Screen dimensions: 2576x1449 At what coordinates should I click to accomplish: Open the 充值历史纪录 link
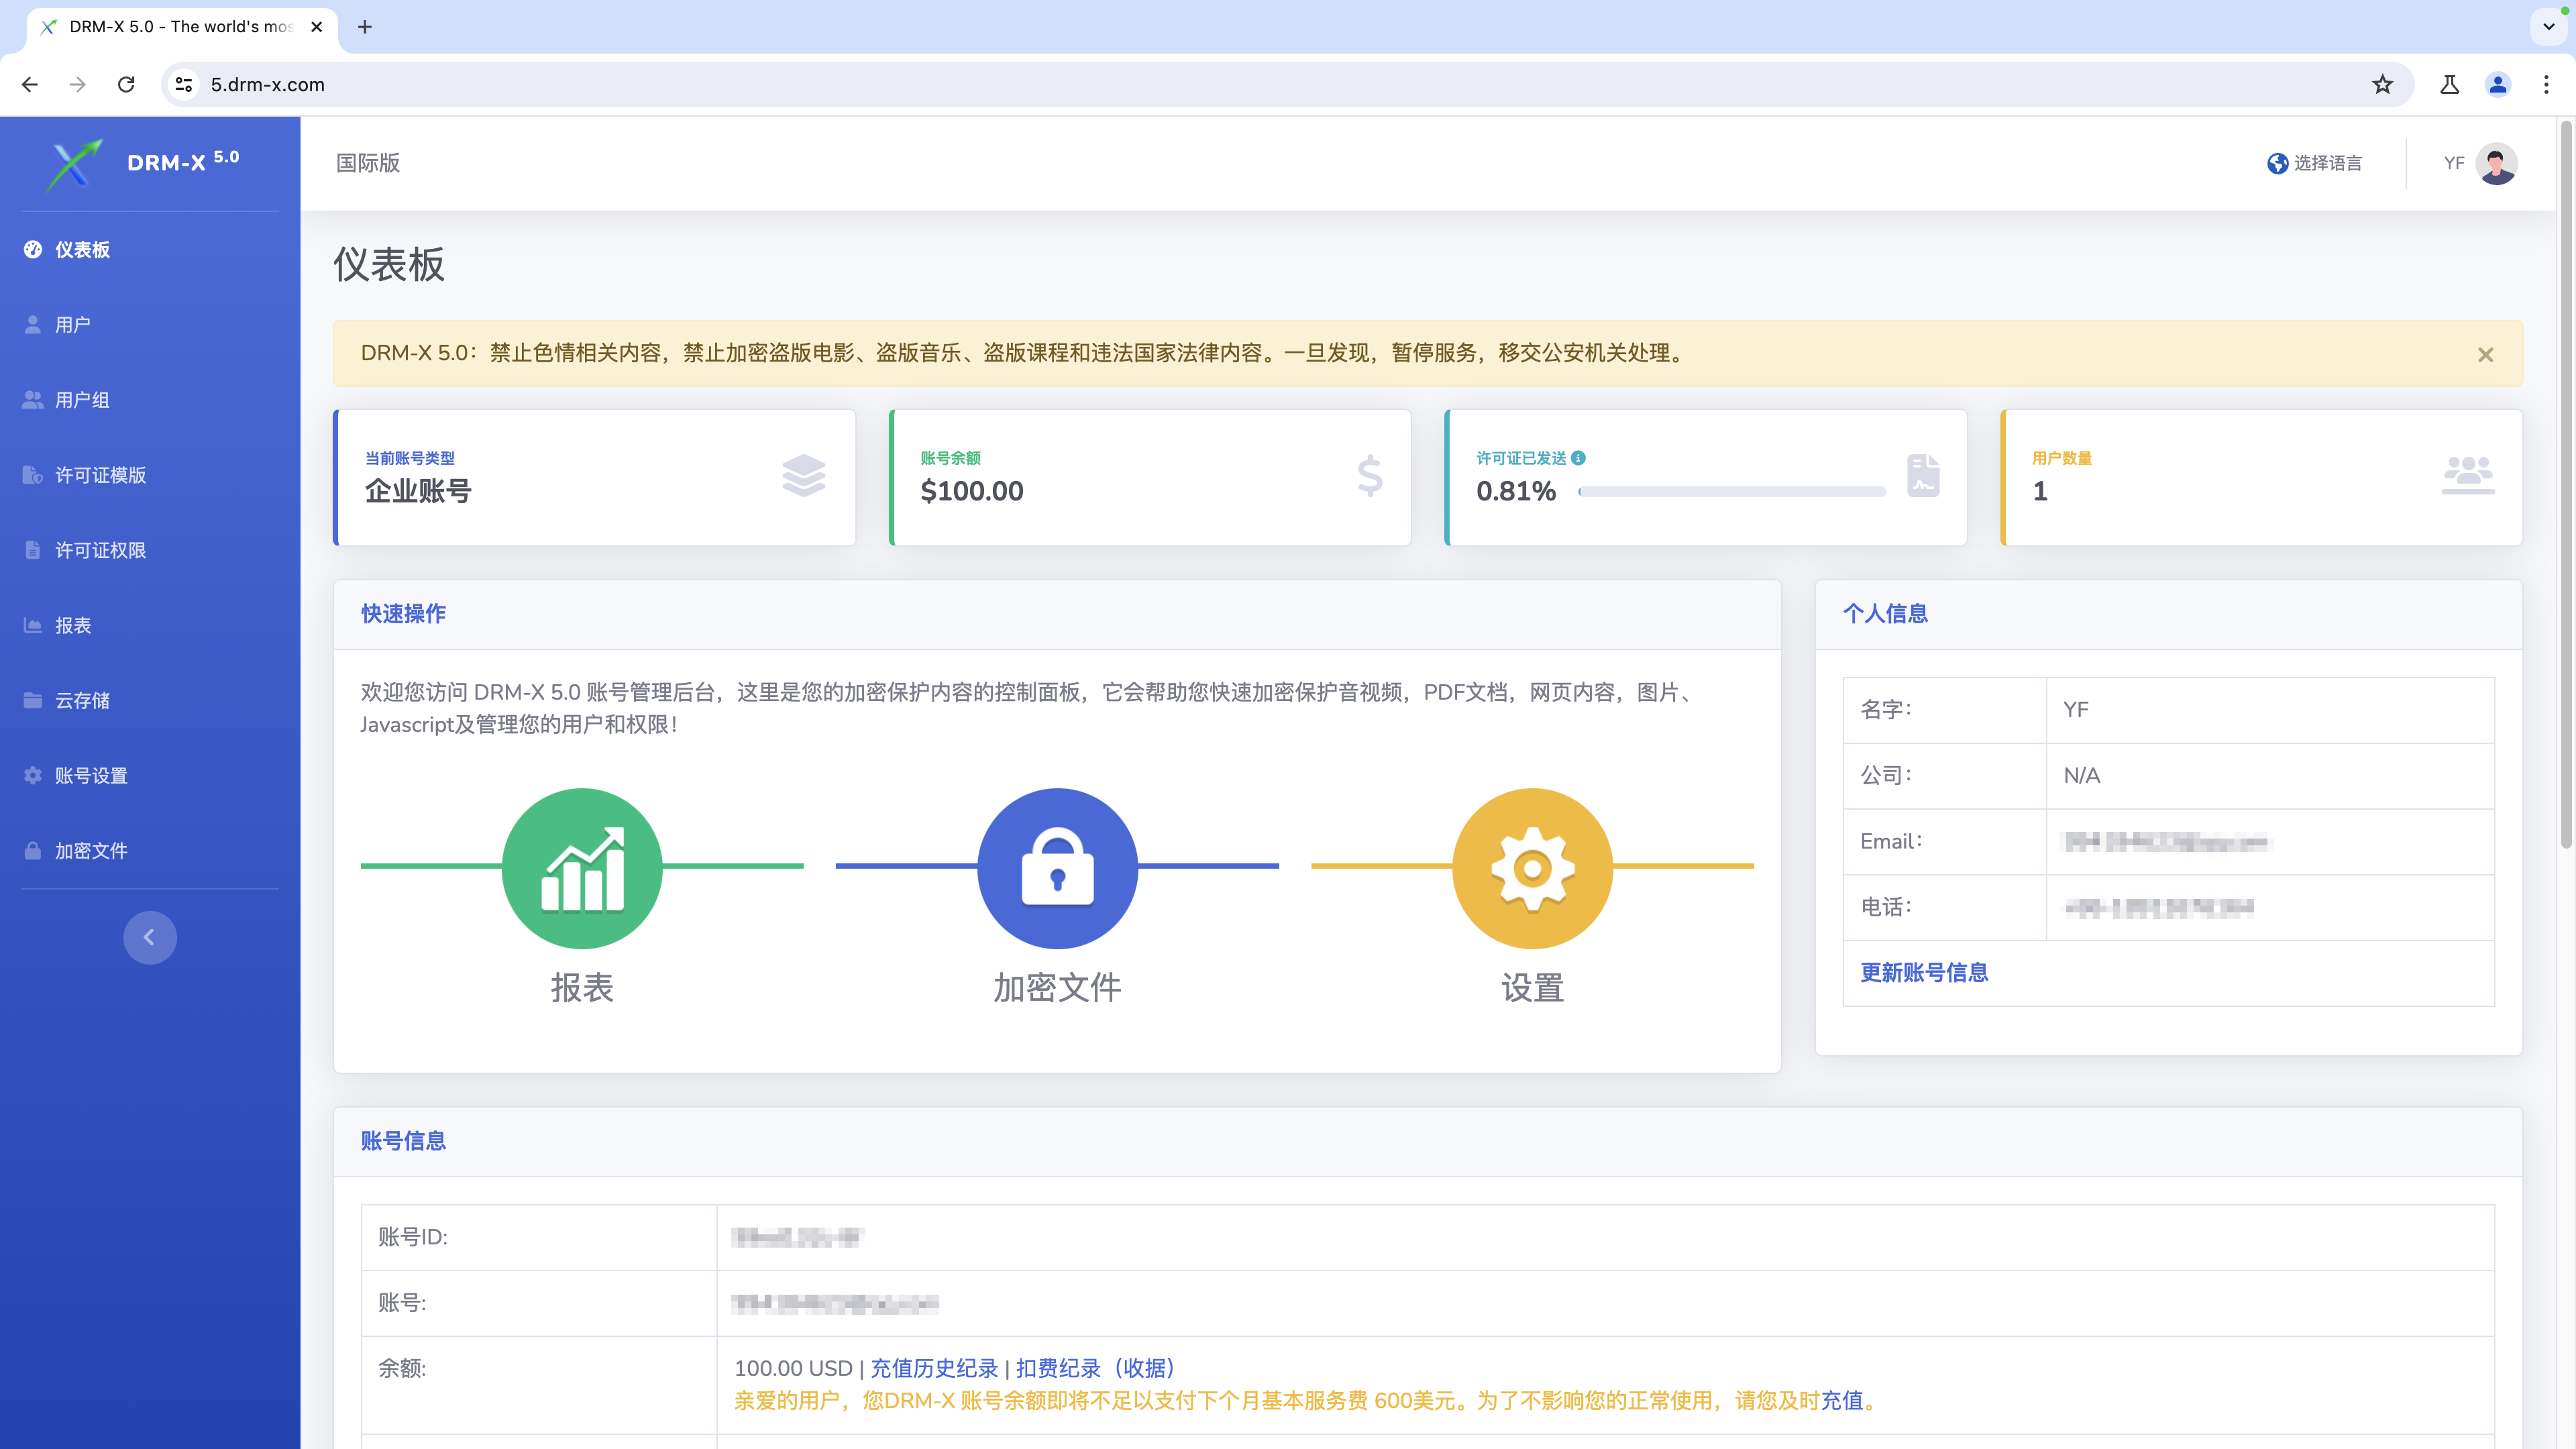coord(934,1368)
